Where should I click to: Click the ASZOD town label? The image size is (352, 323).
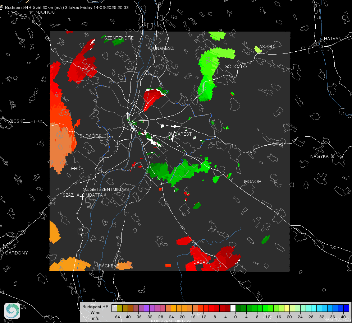(267, 46)
